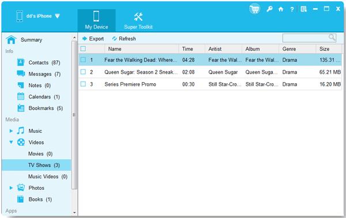Expand the Music tree node

(11, 131)
